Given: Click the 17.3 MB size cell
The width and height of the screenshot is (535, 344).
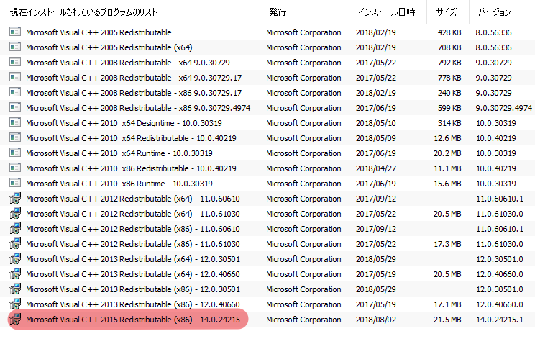Looking at the screenshot, I should click(x=447, y=244).
